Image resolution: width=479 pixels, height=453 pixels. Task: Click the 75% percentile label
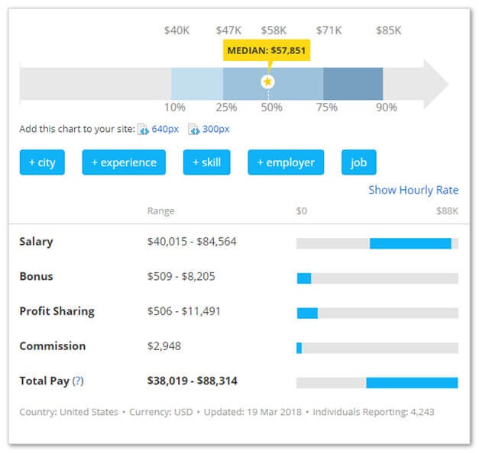[x=326, y=108]
